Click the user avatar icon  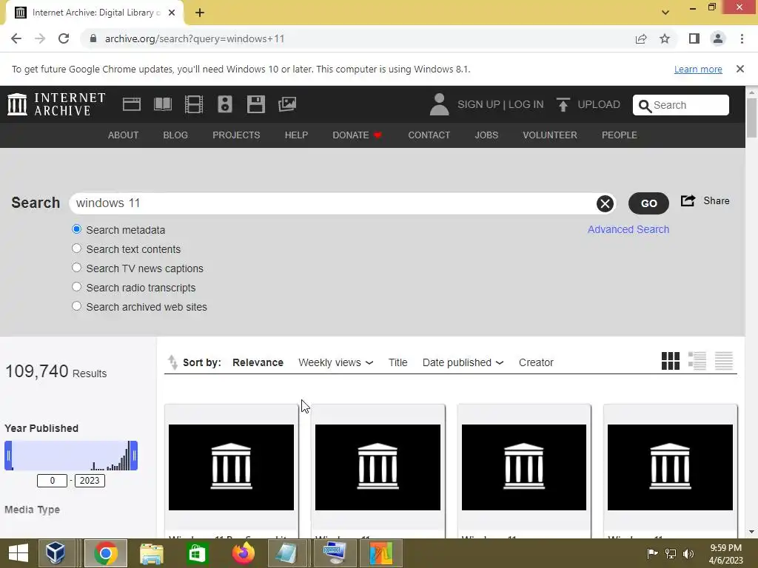pyautogui.click(x=439, y=104)
